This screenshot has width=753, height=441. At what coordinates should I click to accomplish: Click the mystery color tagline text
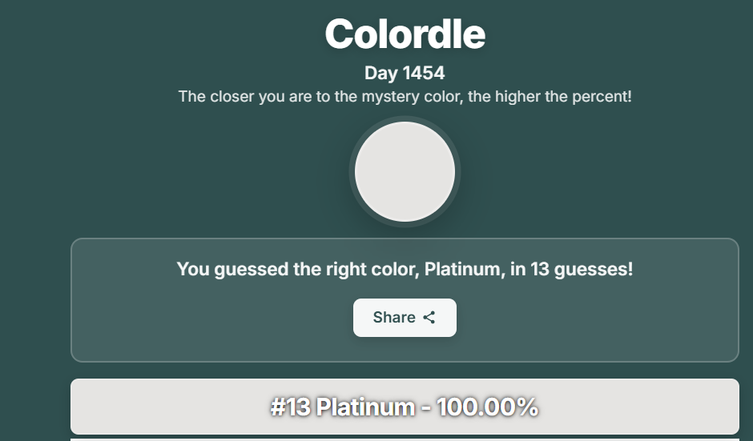point(405,97)
